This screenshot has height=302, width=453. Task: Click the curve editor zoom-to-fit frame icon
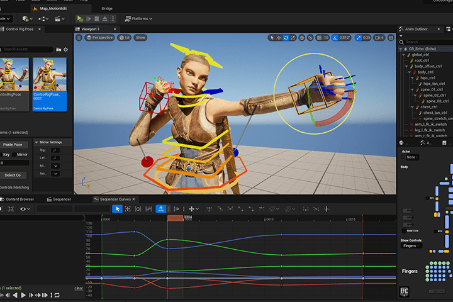[11, 209]
